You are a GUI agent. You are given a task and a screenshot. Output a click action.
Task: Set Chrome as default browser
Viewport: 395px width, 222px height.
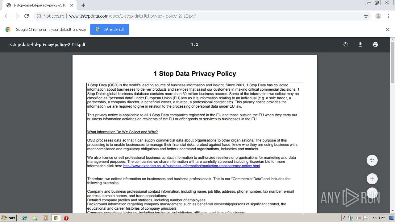pyautogui.click(x=110, y=29)
